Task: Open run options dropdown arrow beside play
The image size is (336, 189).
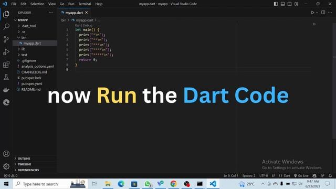Action: tap(317, 13)
